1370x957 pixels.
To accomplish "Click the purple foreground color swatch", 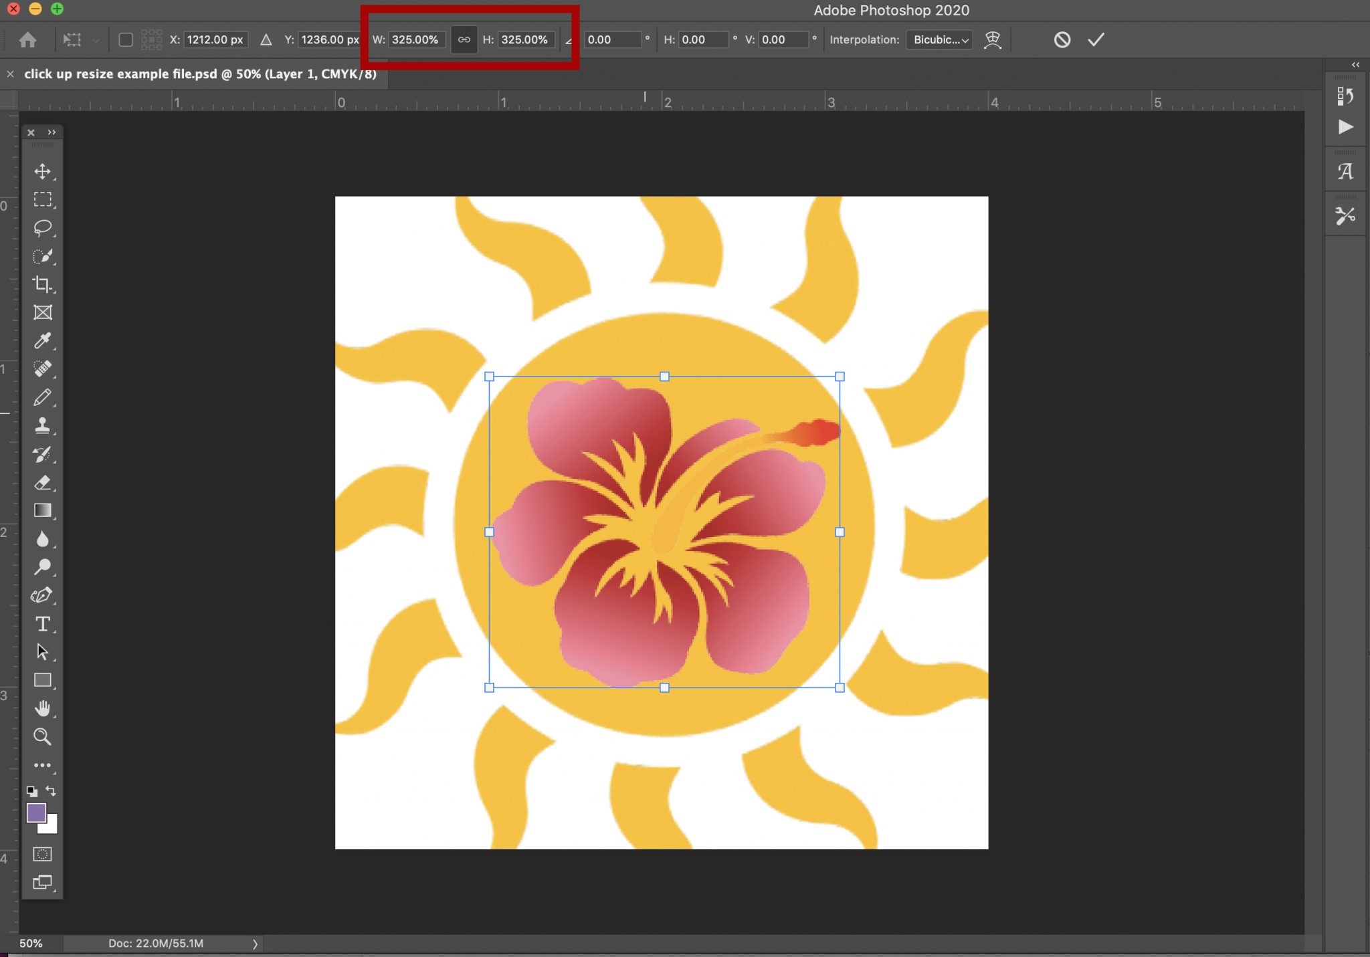I will point(37,813).
